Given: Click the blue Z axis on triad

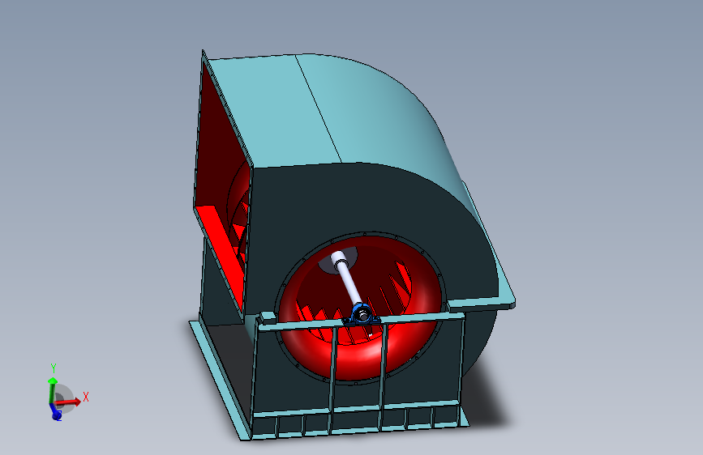Looking at the screenshot, I should pyautogui.click(x=55, y=412).
